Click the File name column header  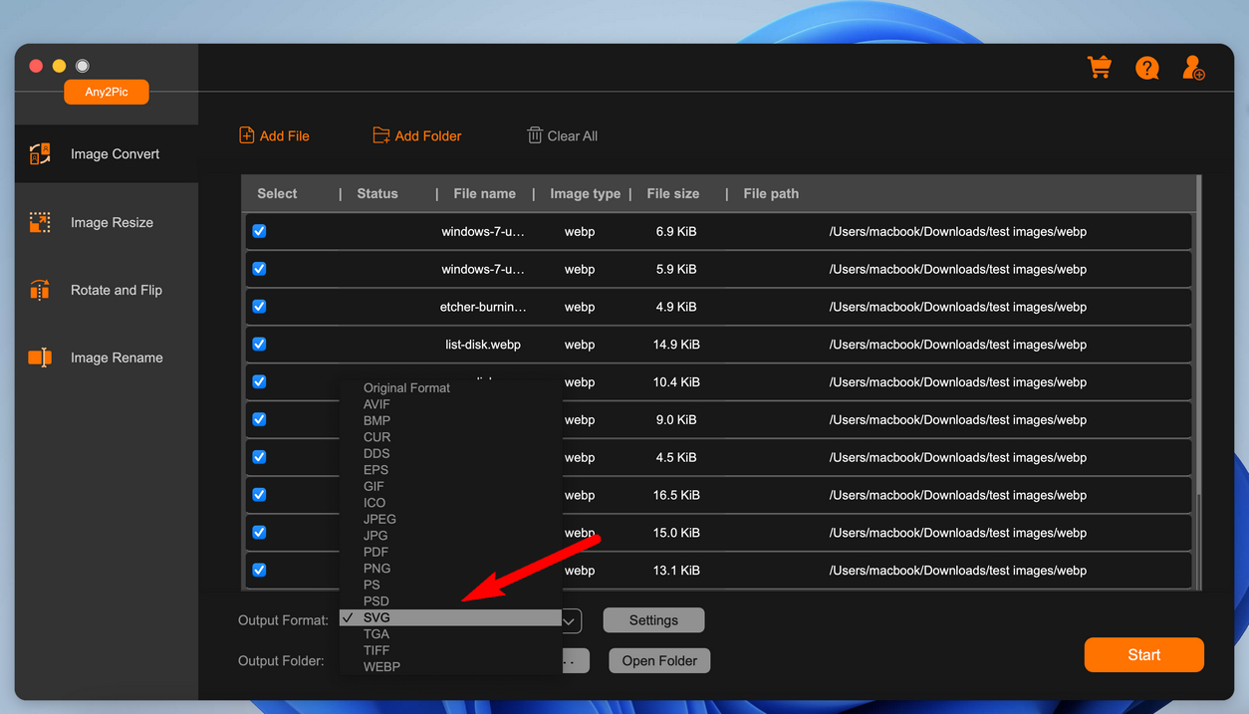coord(484,194)
